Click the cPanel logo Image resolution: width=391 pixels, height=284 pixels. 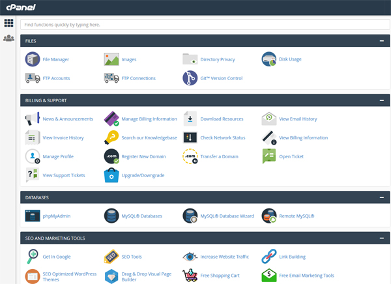point(21,7)
